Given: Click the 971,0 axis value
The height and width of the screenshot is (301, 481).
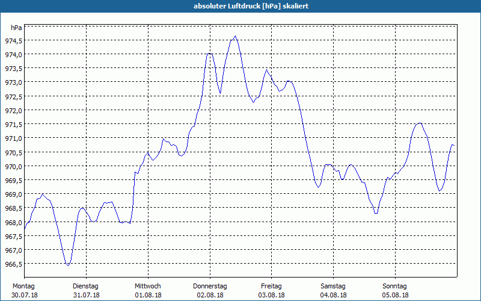Looking at the screenshot, I should pos(13,138).
